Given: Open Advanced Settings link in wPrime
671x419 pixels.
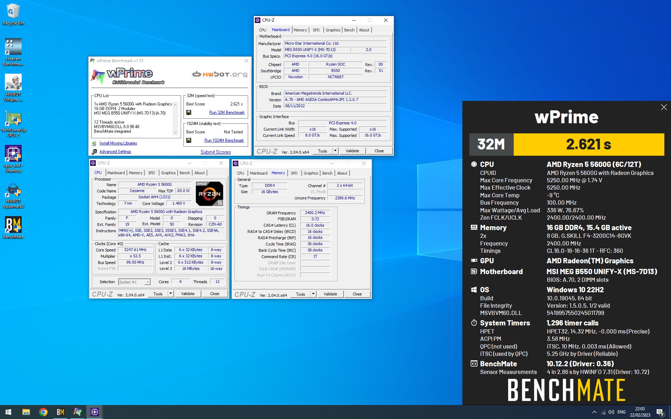Looking at the screenshot, I should 115,152.
